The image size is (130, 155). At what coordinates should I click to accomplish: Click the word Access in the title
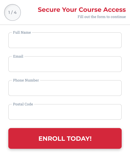pyautogui.click(x=115, y=10)
